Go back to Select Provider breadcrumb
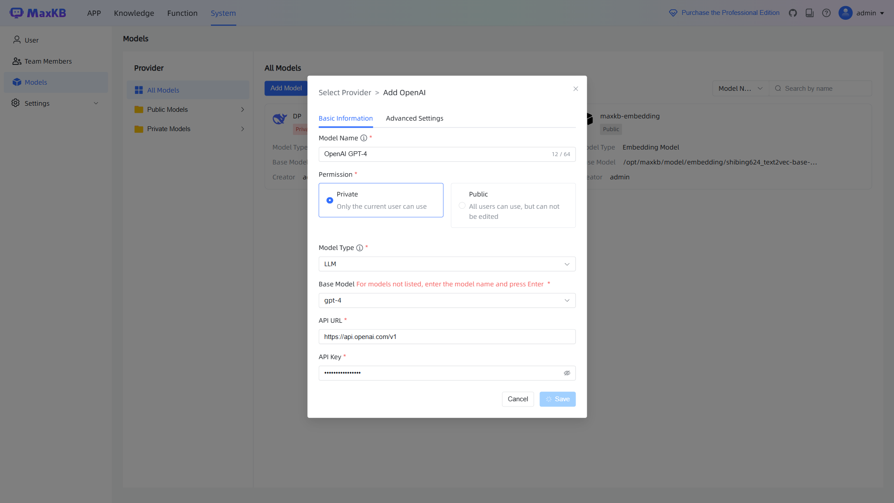The image size is (894, 503). pos(345,93)
